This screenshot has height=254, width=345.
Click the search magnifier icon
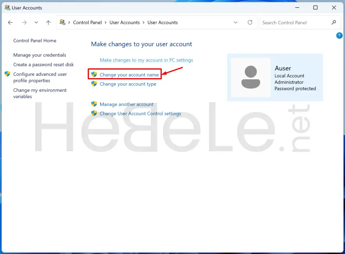[x=334, y=22]
